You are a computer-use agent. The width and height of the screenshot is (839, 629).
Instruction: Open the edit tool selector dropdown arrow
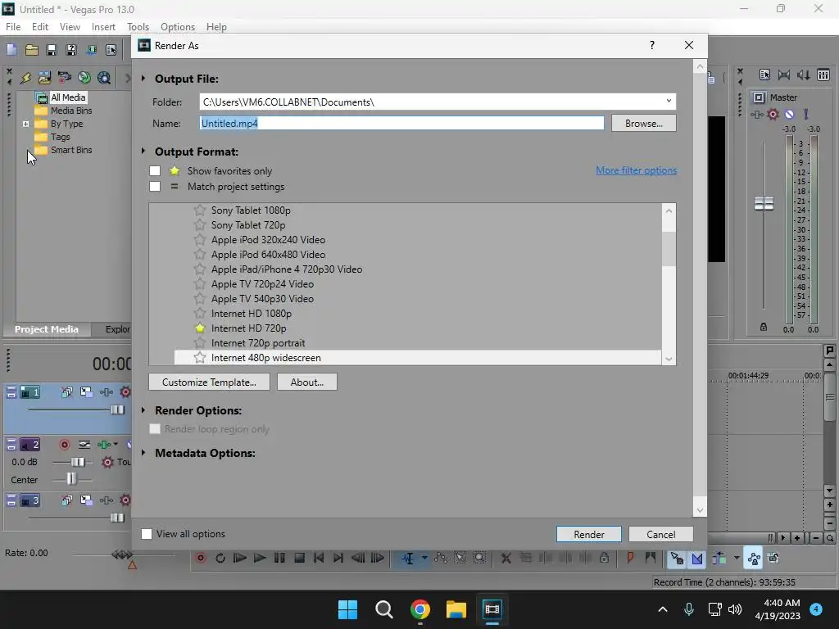tap(425, 558)
